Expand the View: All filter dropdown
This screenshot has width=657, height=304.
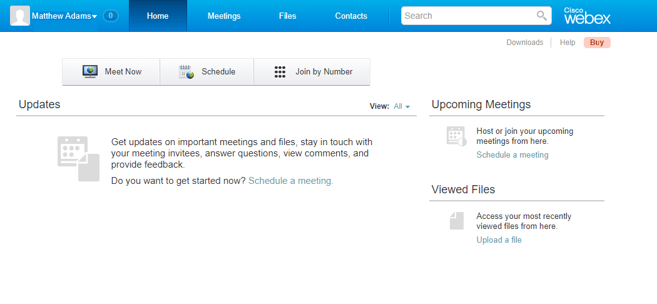pyautogui.click(x=402, y=106)
